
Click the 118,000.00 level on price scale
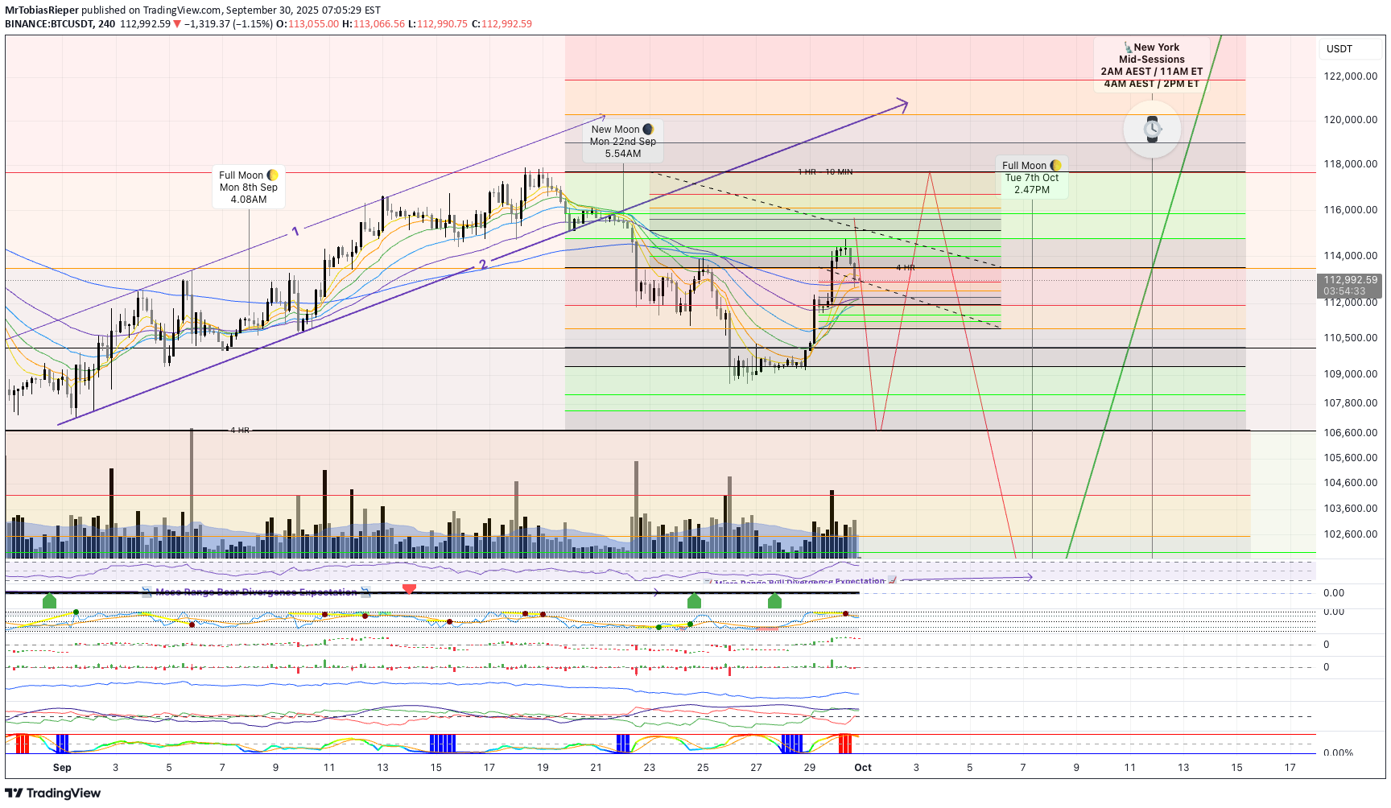(1350, 164)
